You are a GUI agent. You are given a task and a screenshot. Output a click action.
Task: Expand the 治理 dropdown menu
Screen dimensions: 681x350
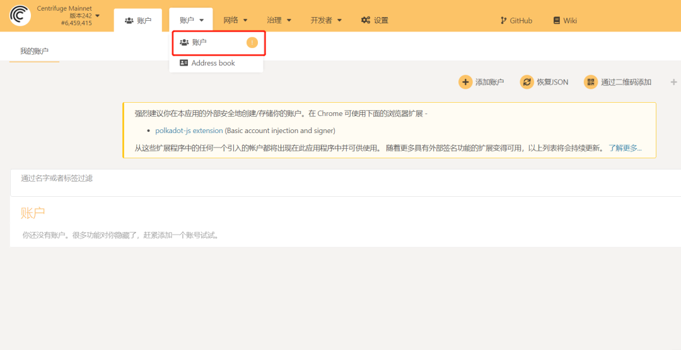click(x=279, y=20)
